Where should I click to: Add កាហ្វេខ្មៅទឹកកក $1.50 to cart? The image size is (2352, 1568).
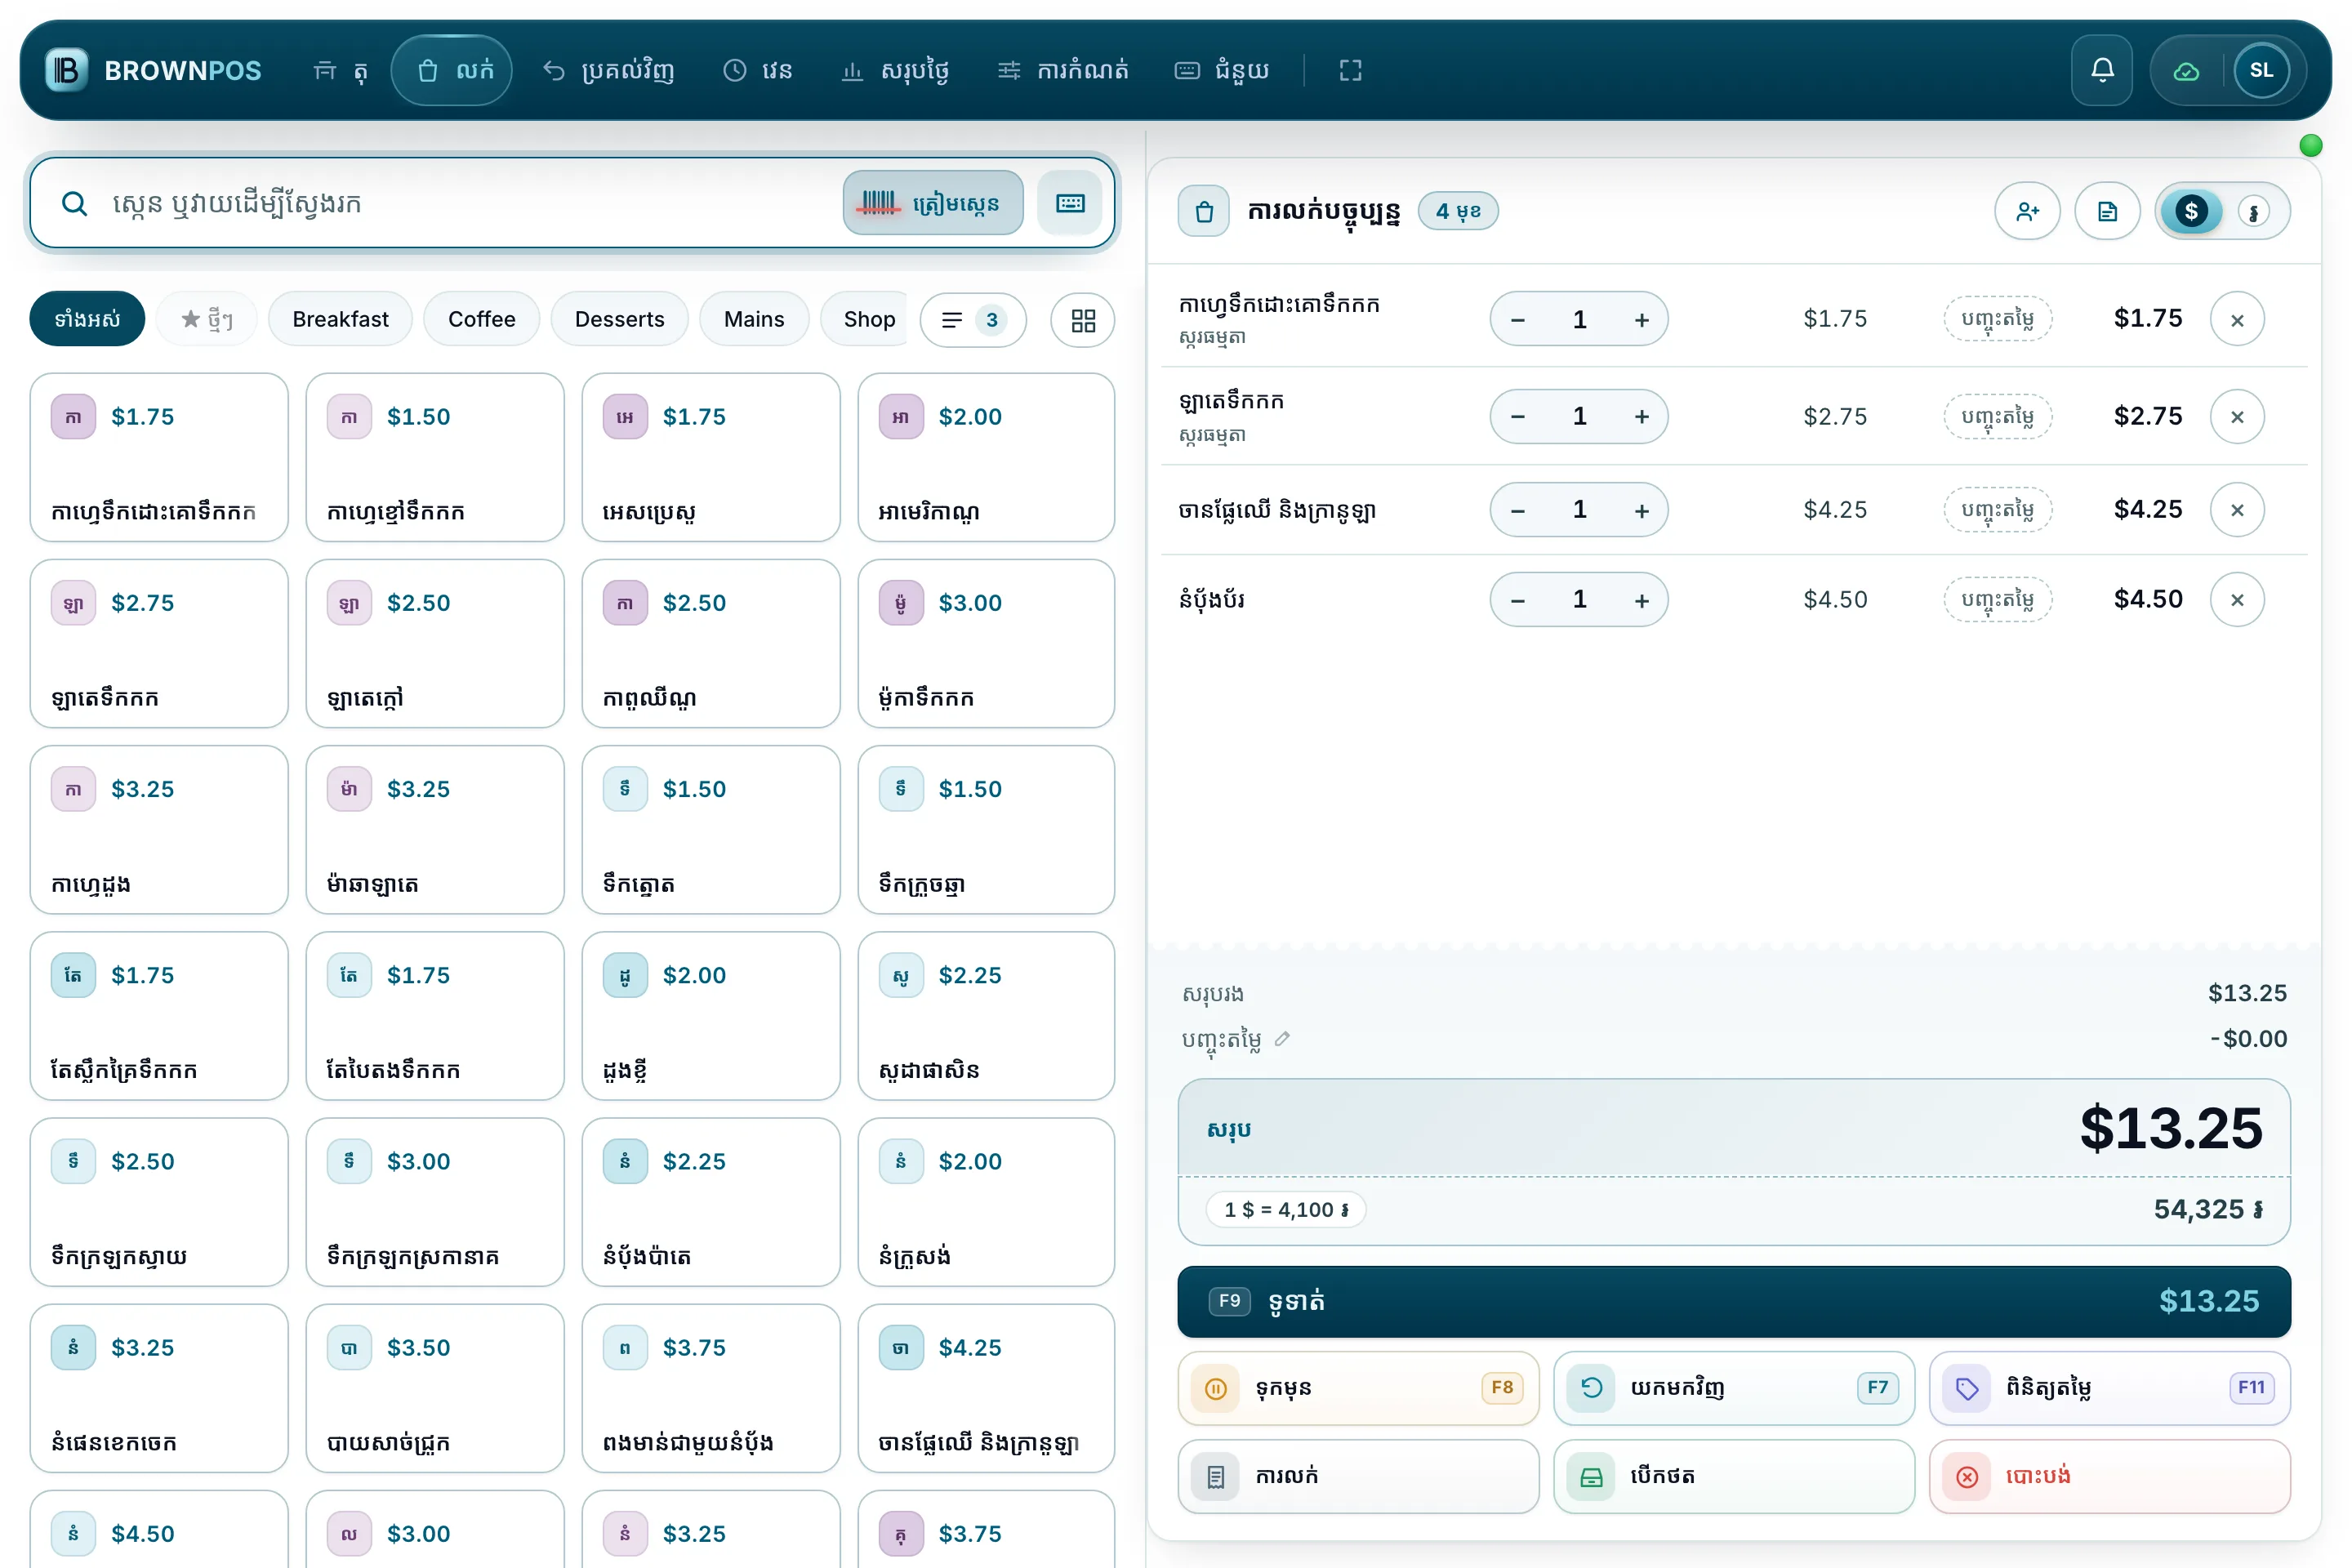[x=435, y=458]
